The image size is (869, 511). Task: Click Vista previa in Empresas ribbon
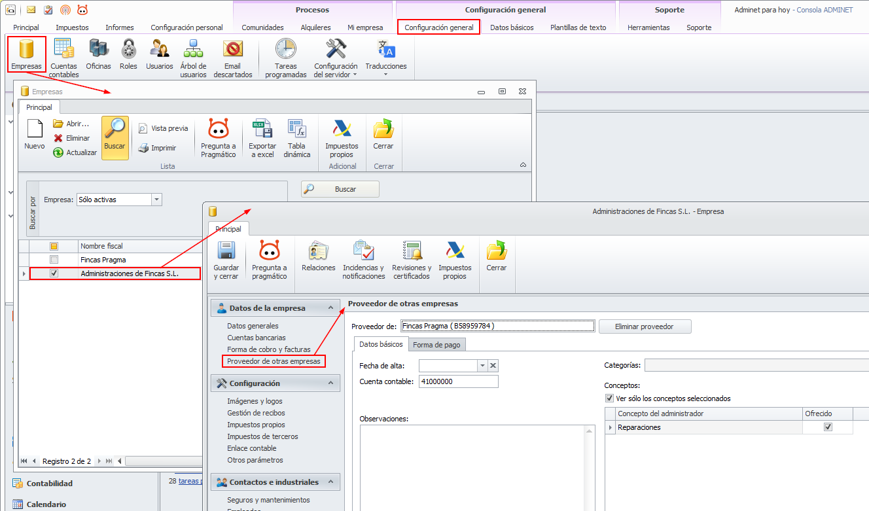click(163, 128)
